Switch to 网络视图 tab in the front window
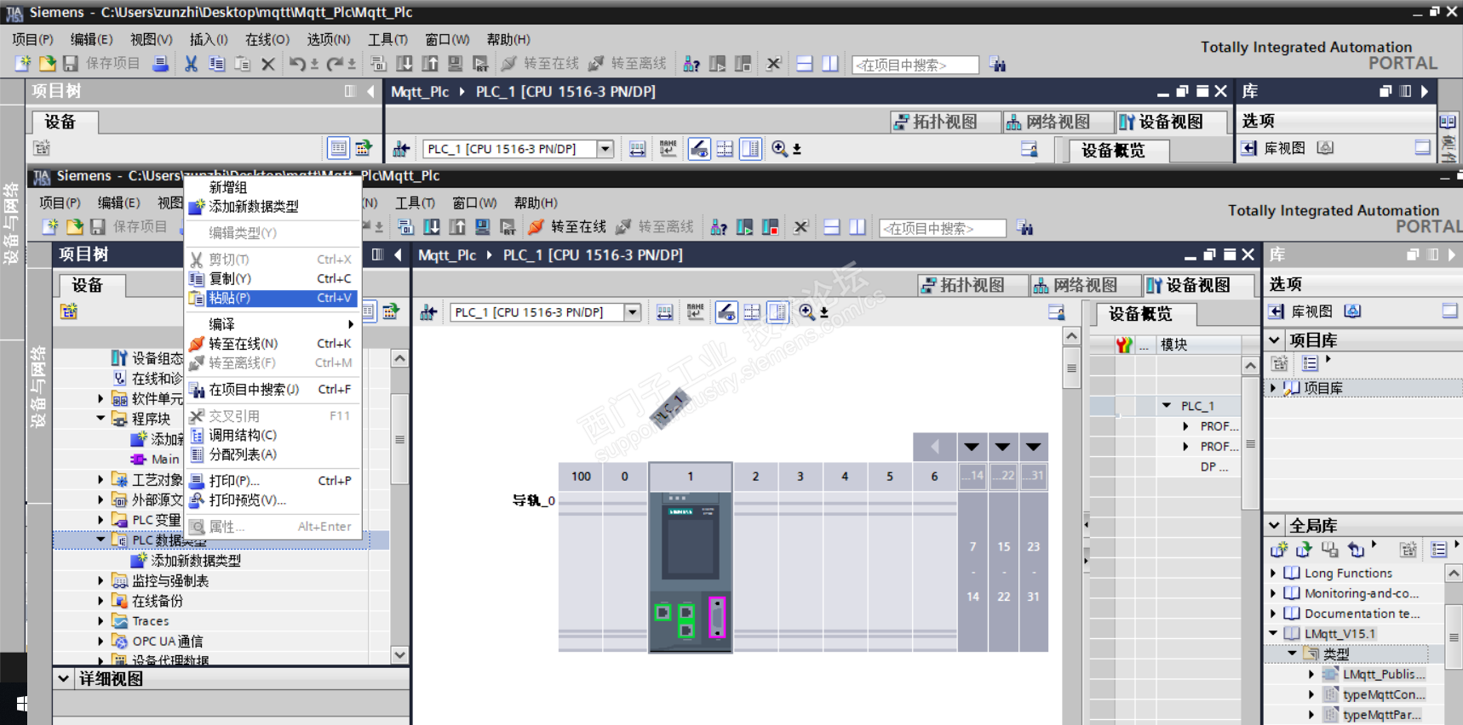 point(1084,285)
